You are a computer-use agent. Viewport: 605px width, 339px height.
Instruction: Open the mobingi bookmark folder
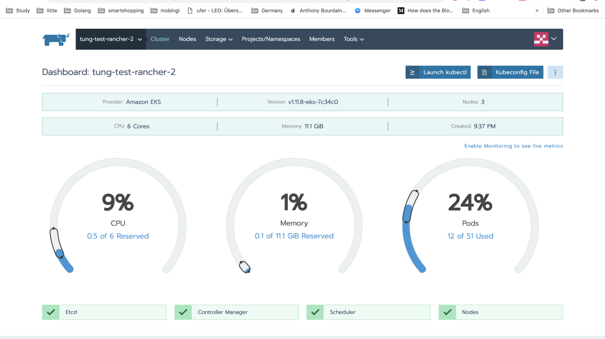[165, 10]
